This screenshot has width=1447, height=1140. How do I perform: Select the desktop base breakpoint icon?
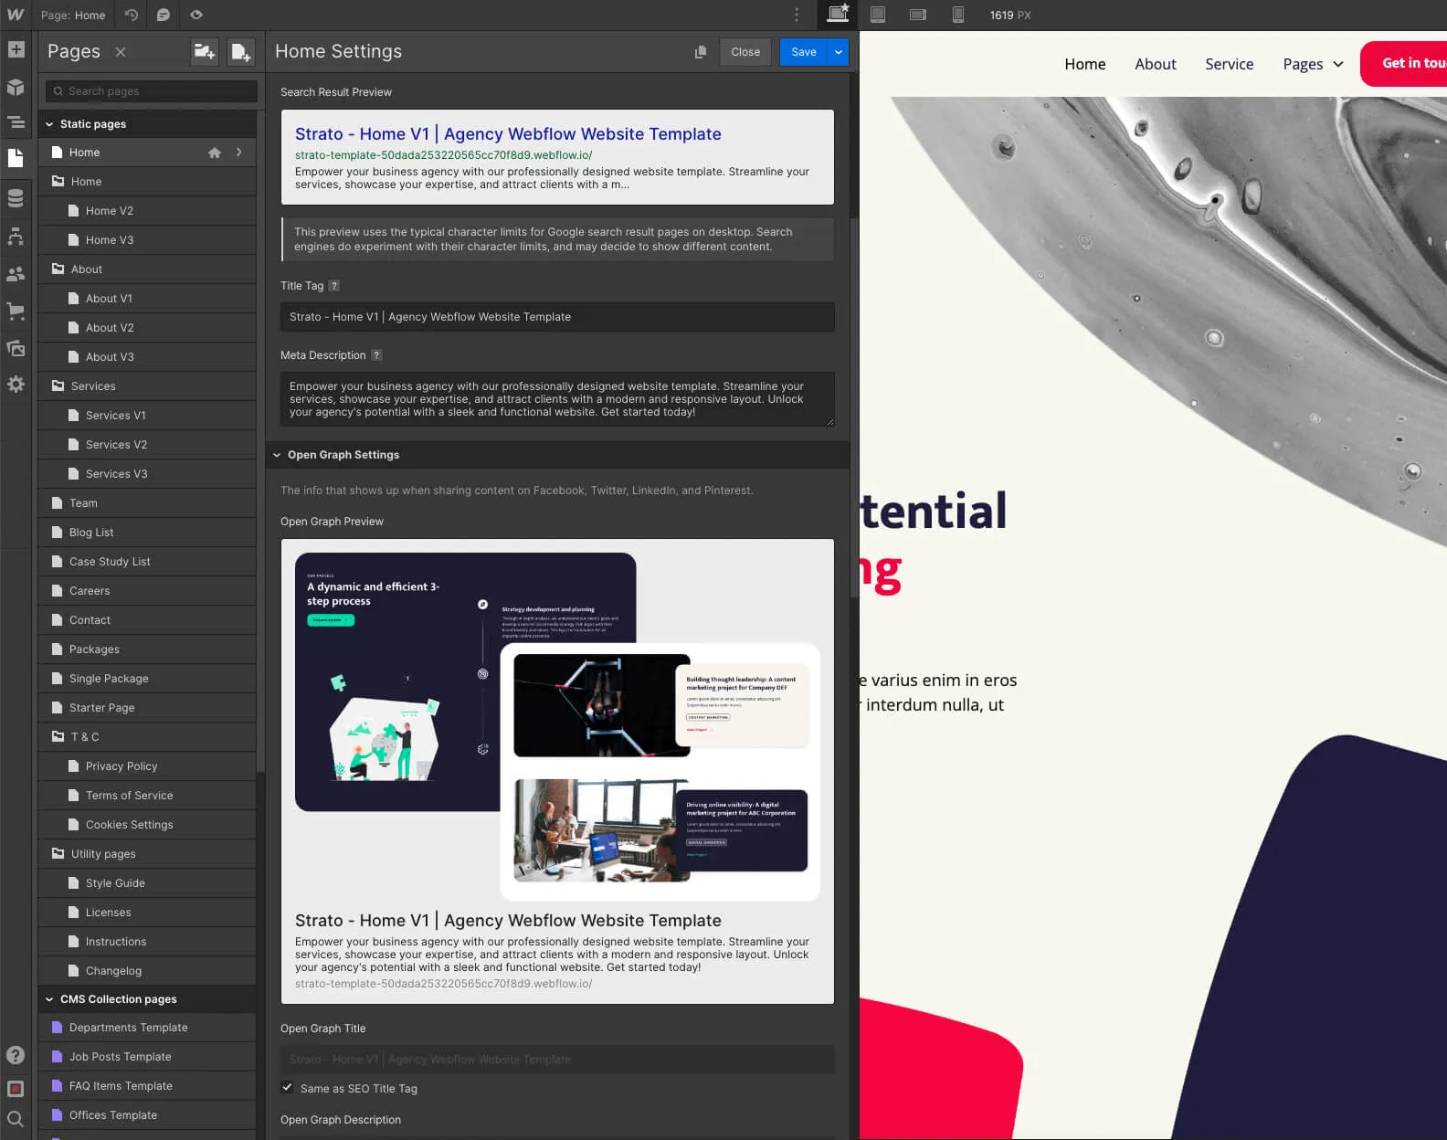(838, 14)
